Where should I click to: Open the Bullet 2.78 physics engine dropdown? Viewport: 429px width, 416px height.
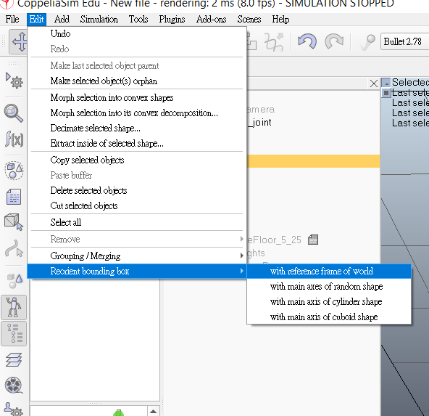[404, 41]
